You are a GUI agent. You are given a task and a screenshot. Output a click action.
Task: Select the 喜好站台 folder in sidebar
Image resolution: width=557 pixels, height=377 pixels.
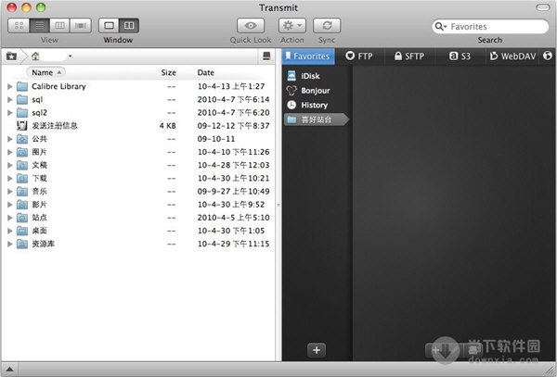tap(317, 119)
